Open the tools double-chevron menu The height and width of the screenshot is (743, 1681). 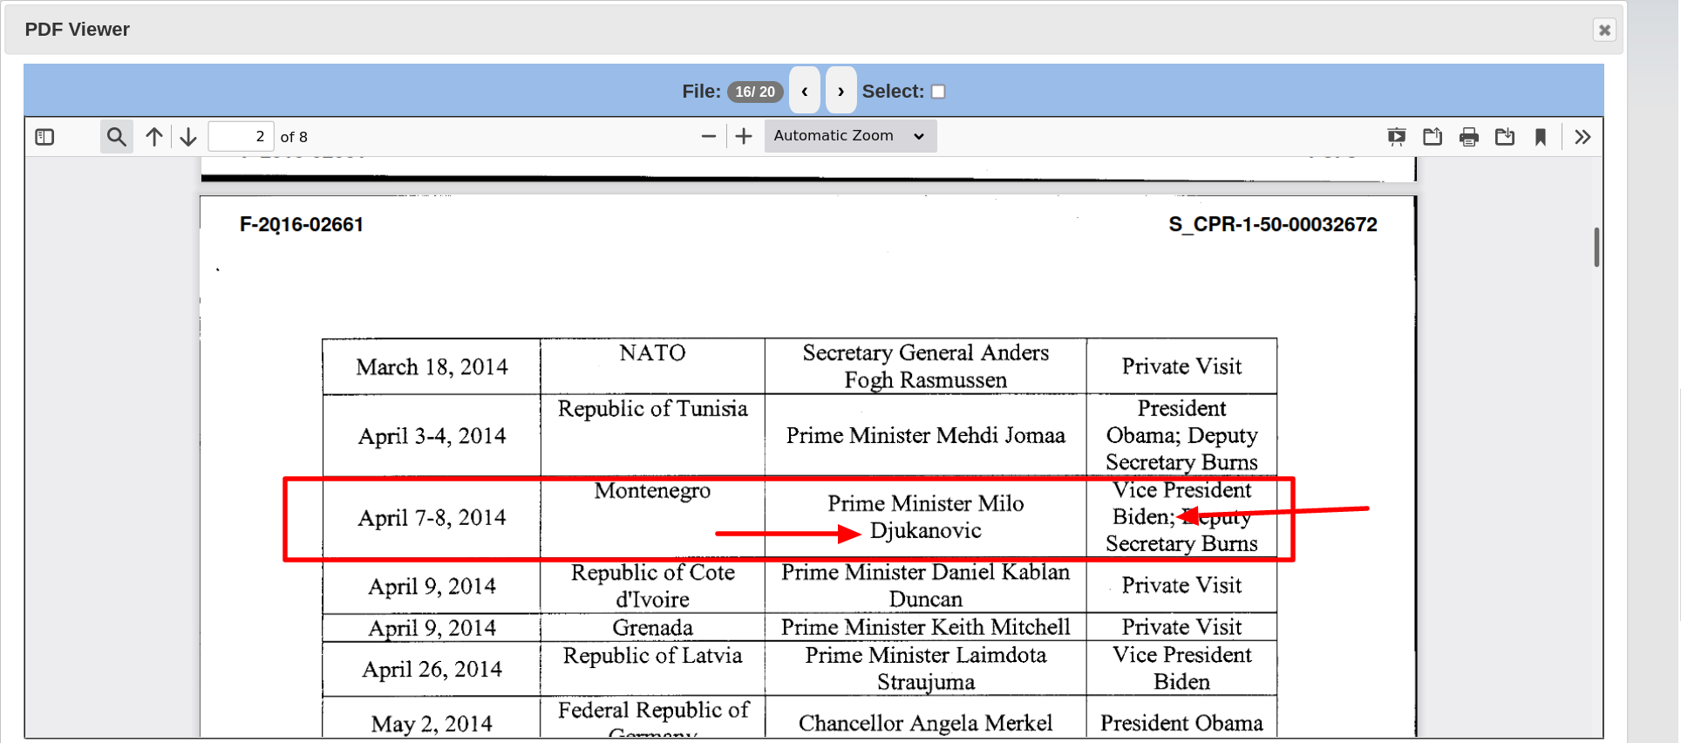coord(1582,137)
